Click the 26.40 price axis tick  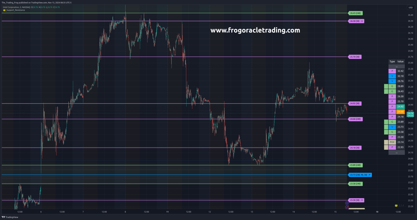pos(410,15)
